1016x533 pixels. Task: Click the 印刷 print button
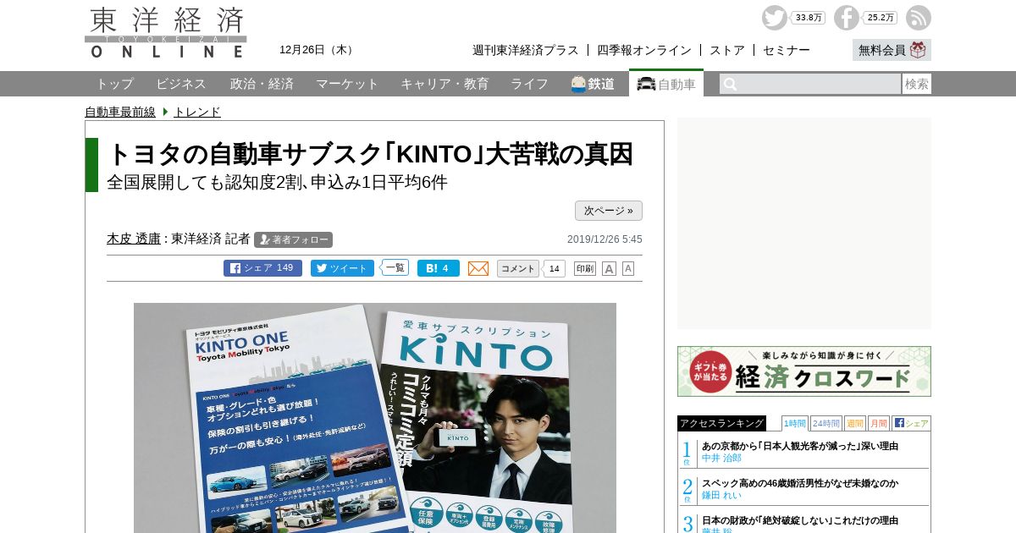pyautogui.click(x=585, y=268)
